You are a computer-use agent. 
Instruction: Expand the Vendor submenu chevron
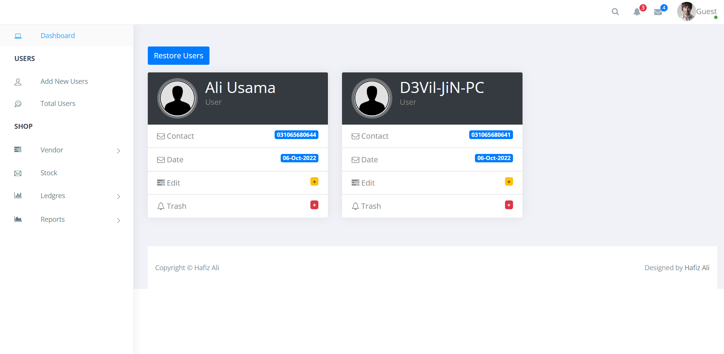coord(118,151)
